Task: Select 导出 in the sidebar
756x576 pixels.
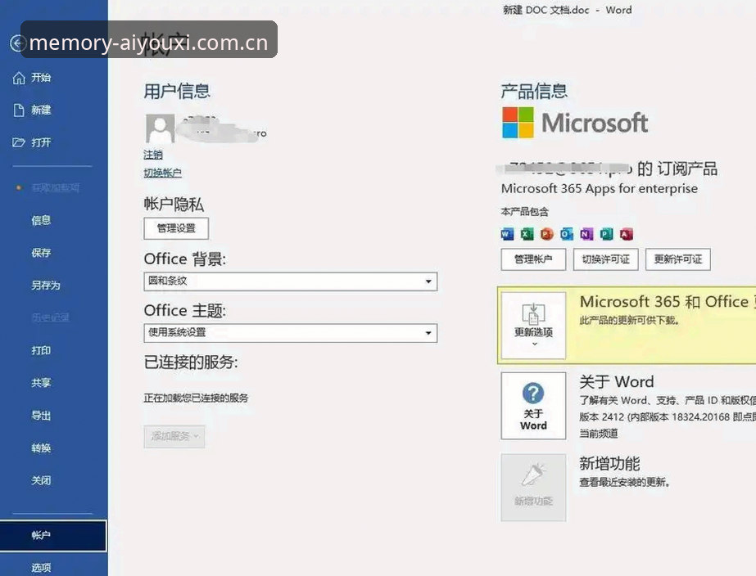Action: point(41,416)
